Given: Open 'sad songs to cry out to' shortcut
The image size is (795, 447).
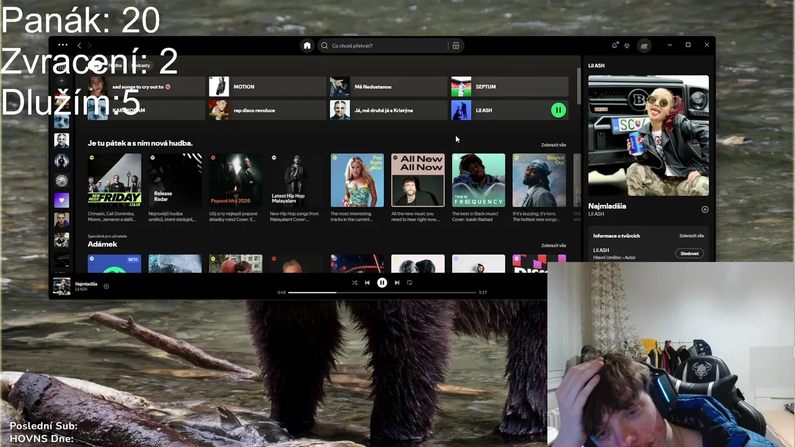Looking at the screenshot, I should (146, 86).
